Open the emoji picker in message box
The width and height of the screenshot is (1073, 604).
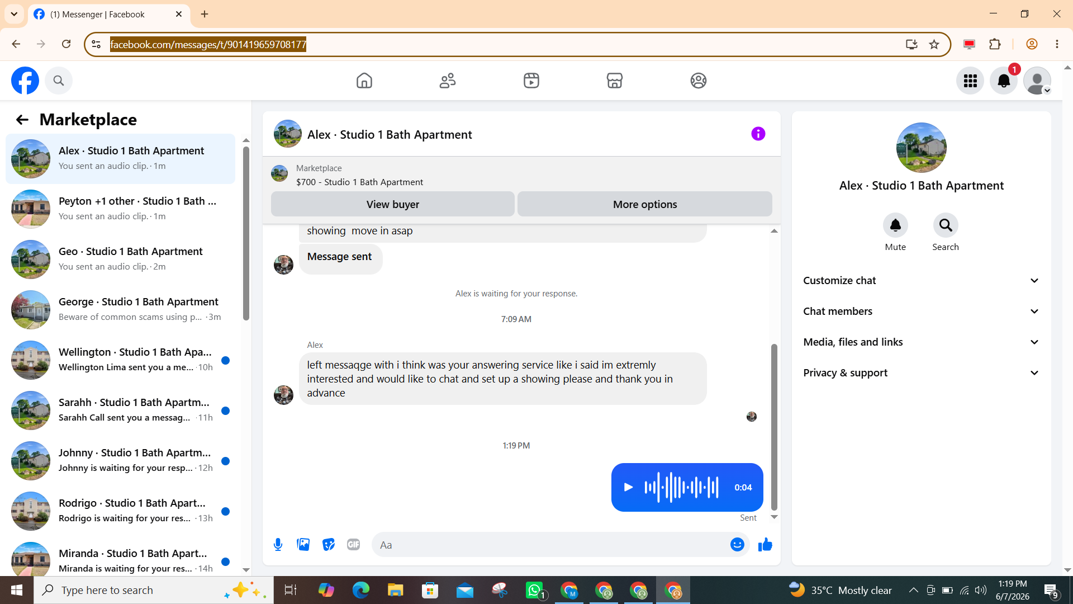737,545
